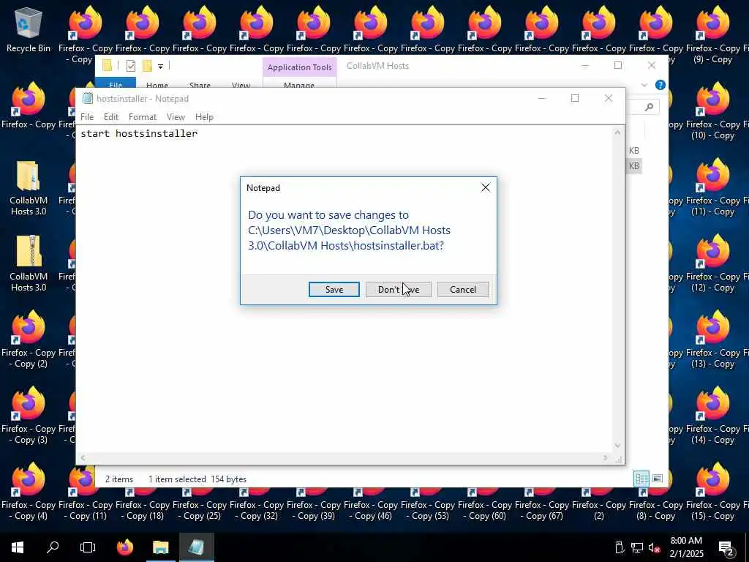Select Firefox - Copy - Copy (2) shortcut
The width and height of the screenshot is (749, 562).
click(29, 340)
